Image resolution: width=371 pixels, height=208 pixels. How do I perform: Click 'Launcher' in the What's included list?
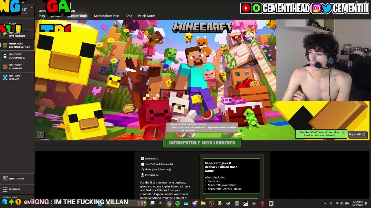pos(214,181)
